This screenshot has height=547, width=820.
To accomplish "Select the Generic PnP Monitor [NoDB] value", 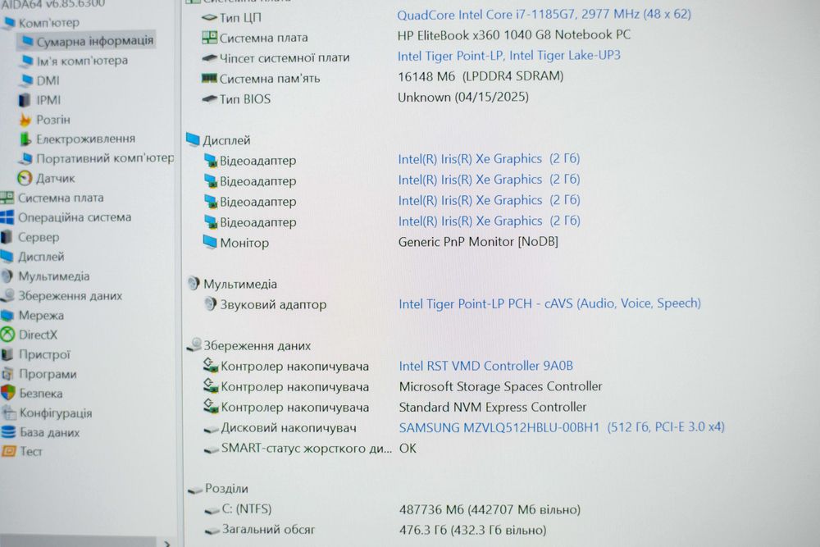I will [478, 242].
